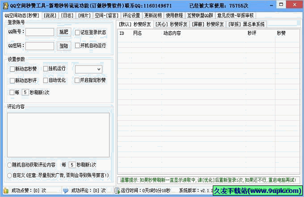Open the 意见反馈-举报审核 tab
The width and height of the screenshot is (304, 197).
pos(236,16)
